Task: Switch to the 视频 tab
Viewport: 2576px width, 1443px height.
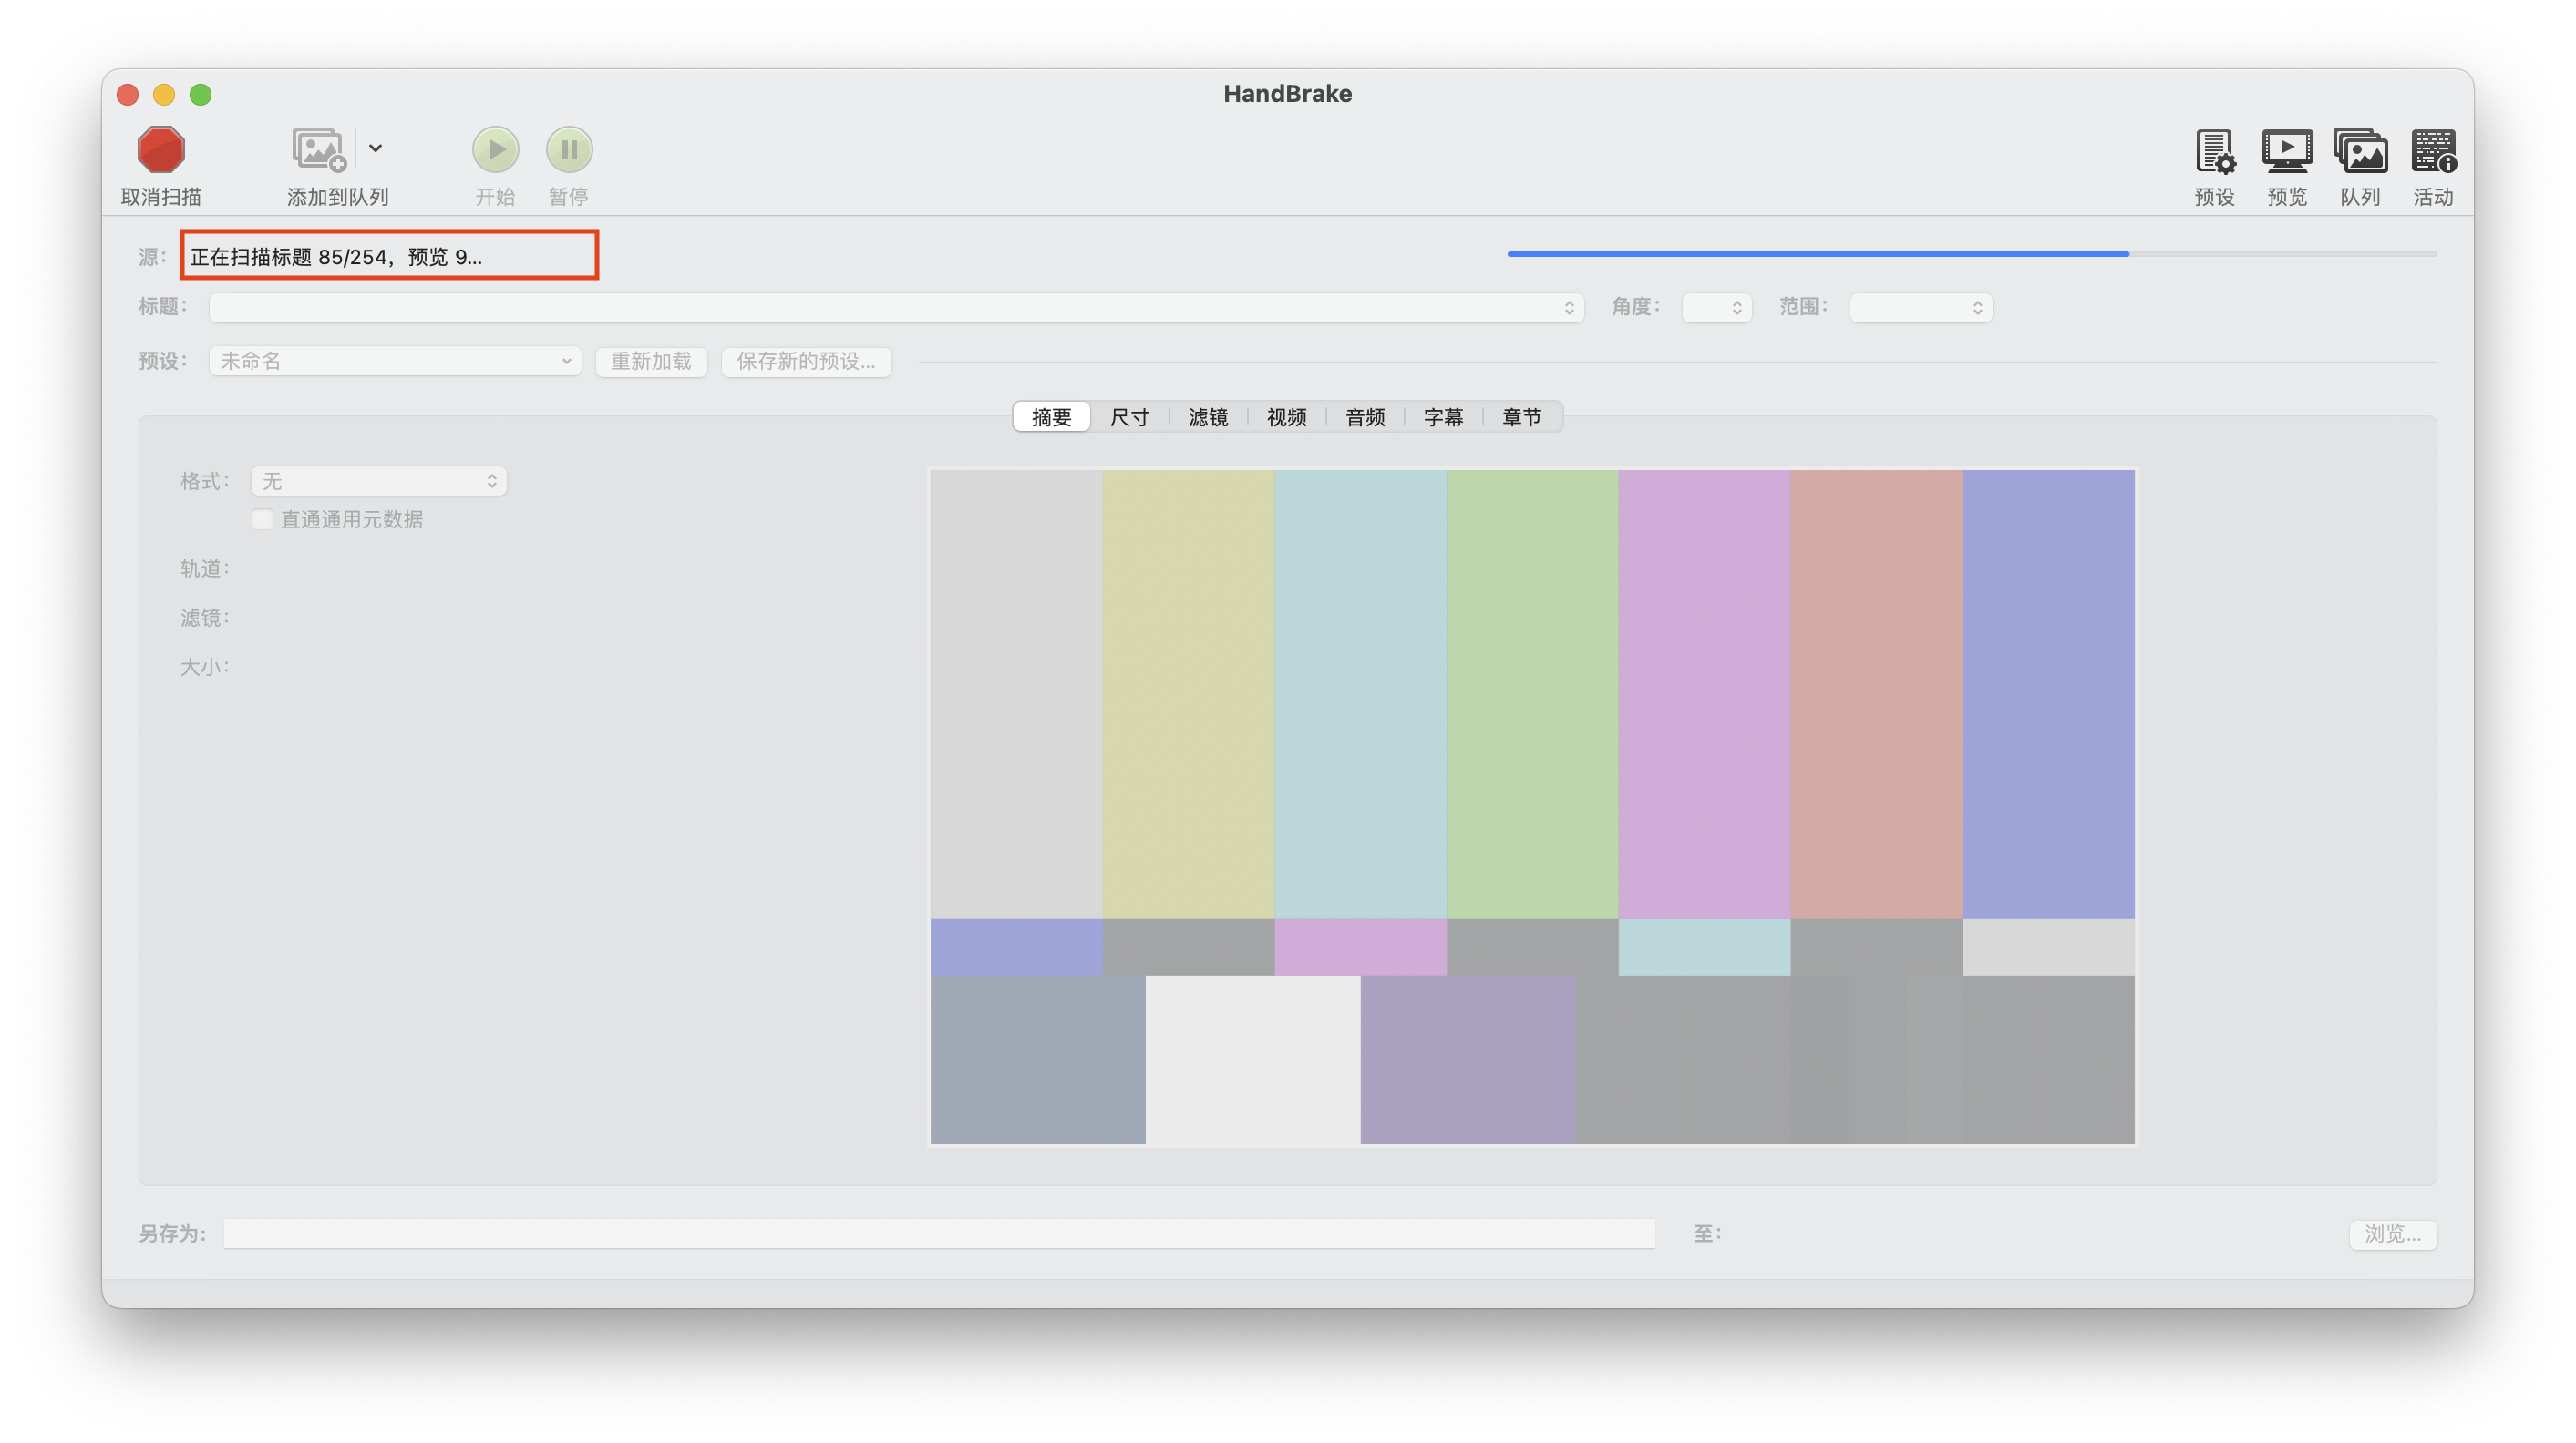Action: [1286, 416]
